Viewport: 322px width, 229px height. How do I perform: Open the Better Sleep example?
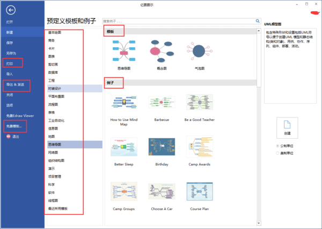tap(124, 152)
